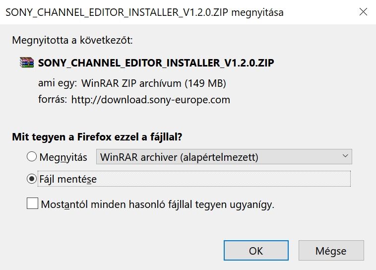The height and width of the screenshot is (270, 376).
Task: Click the 'ami egy:' label
Action: coord(58,82)
